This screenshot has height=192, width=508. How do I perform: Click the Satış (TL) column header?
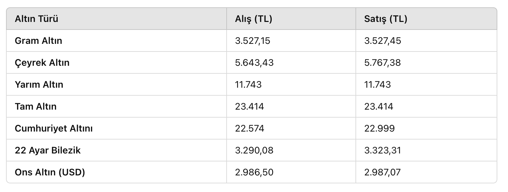tap(386, 19)
